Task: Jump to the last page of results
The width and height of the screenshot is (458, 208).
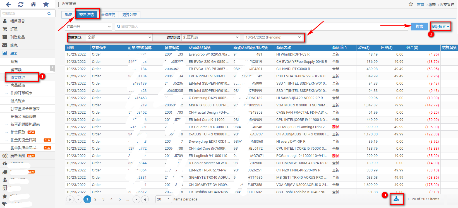Action: point(145,199)
